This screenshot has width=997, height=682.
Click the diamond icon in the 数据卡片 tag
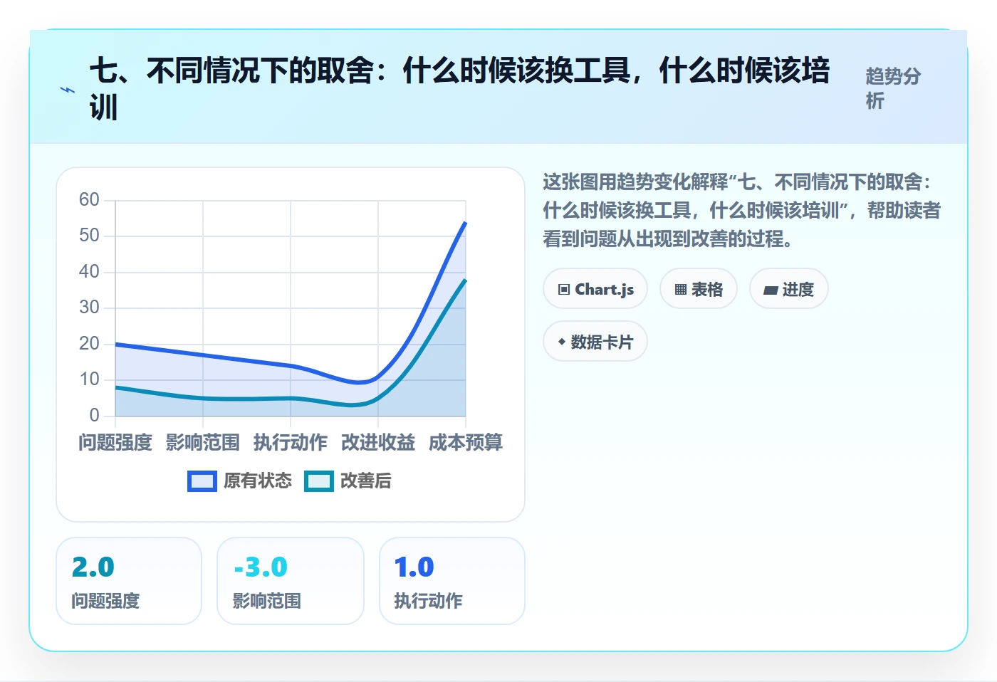pos(562,342)
